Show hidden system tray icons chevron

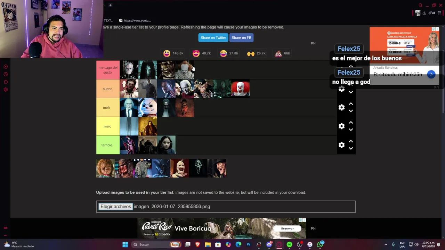(386, 244)
